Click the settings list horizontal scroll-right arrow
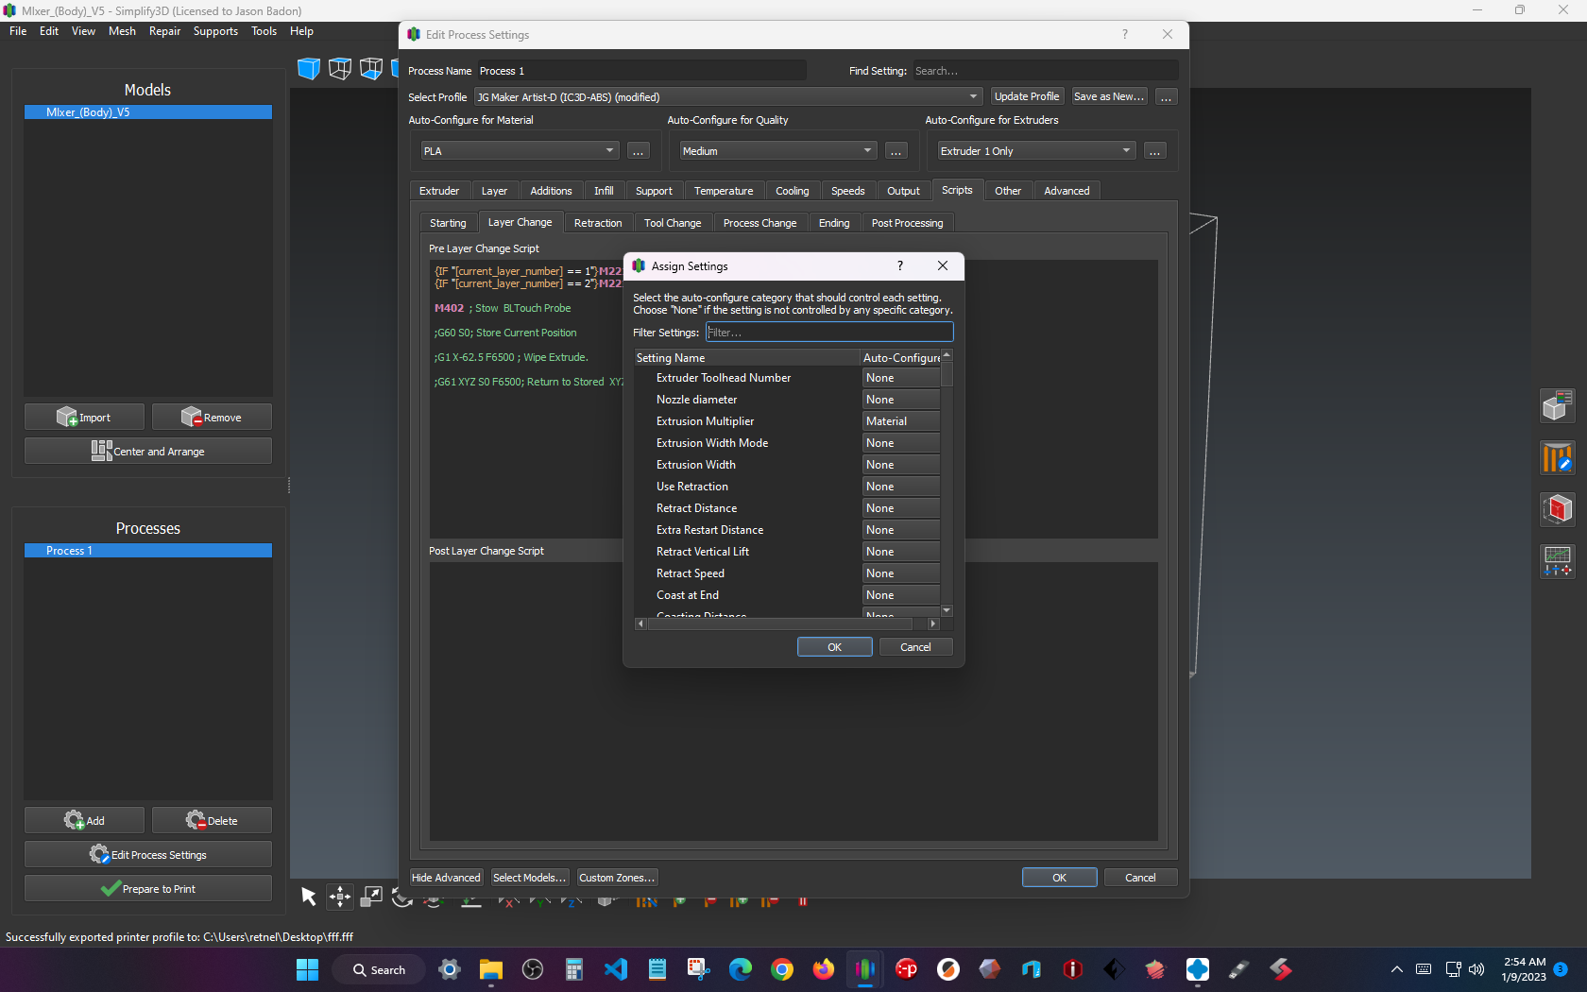1587x992 pixels. (x=933, y=624)
